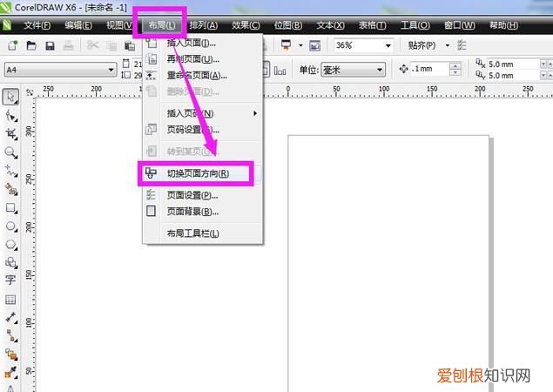
Task: Select the Rectangle tool
Action: click(10, 208)
